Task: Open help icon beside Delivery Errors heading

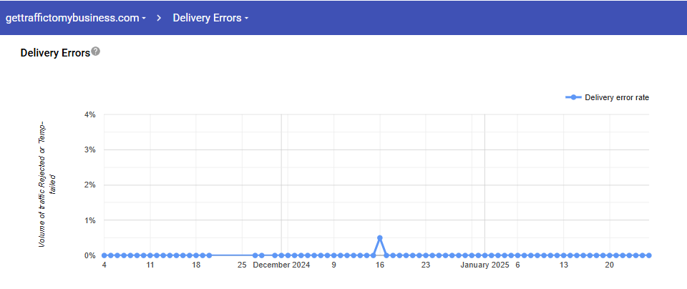Action: pyautogui.click(x=96, y=52)
